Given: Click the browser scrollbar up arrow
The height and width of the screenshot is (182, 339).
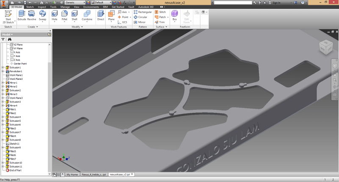Looking at the screenshot, I should click(50, 45).
